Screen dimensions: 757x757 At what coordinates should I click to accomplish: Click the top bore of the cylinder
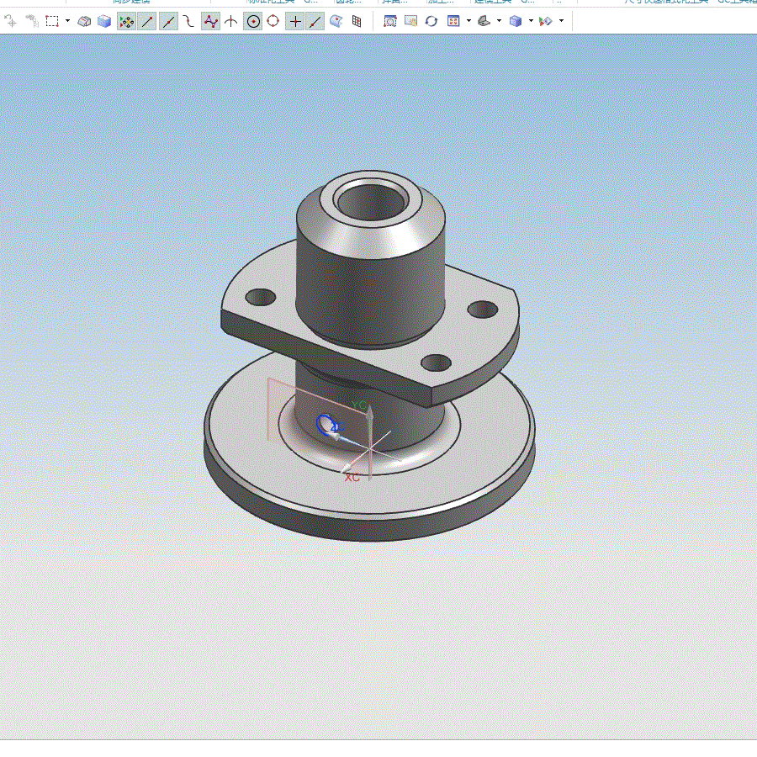point(371,201)
